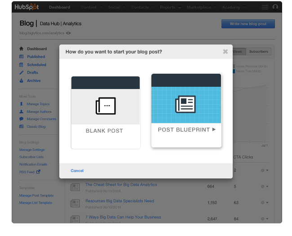The image size is (292, 236).
Task: Open Subscriber Lists link
Action: (x=31, y=157)
